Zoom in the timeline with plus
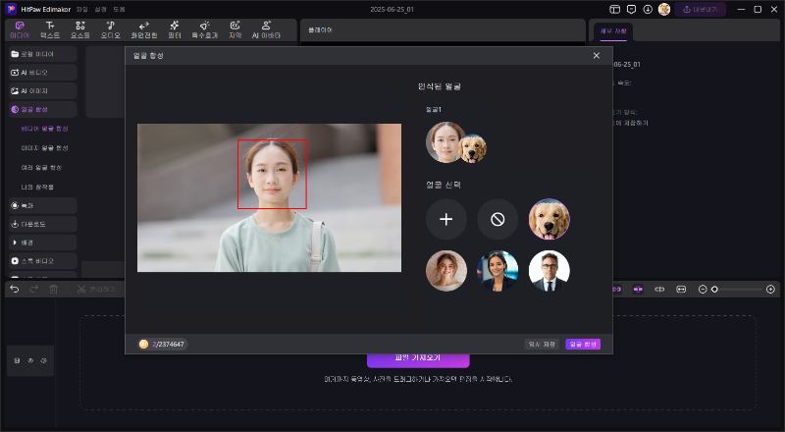This screenshot has height=432, width=785. (770, 290)
